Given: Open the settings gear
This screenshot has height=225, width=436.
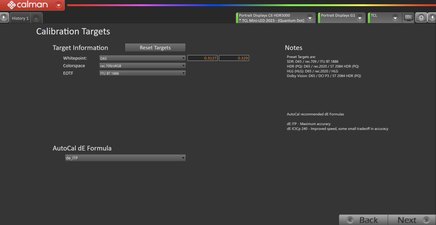Looking at the screenshot, I should tap(421, 18).
